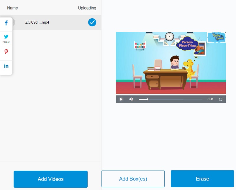
Task: Click the blue upload-complete checkmark
Action: point(92,22)
